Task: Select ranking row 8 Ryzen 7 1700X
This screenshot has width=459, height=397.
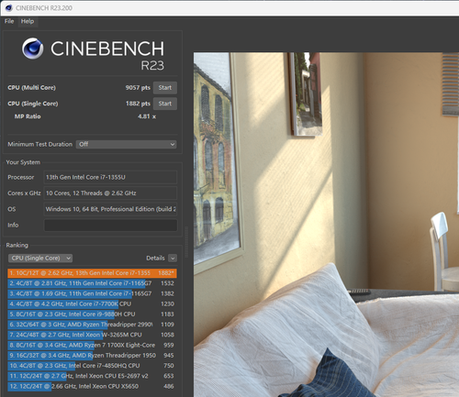Action: pyautogui.click(x=92, y=346)
